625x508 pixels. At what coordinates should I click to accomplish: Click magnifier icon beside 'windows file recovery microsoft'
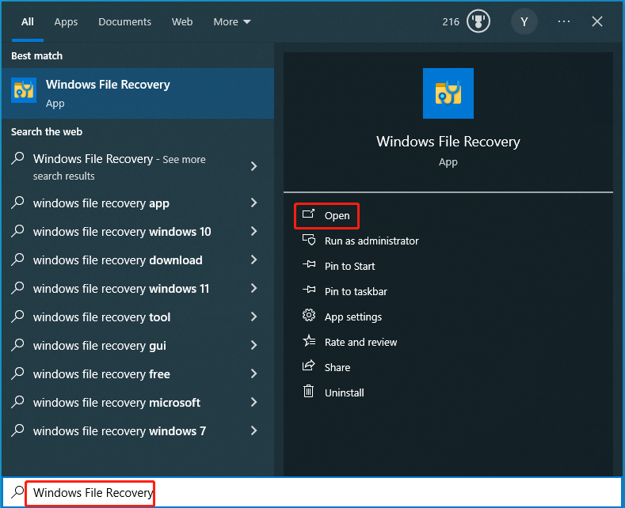(17, 402)
